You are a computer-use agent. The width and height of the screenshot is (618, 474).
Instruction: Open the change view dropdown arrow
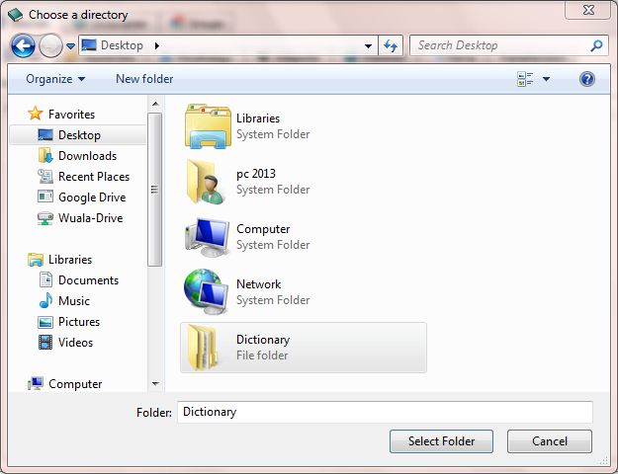pyautogui.click(x=546, y=79)
